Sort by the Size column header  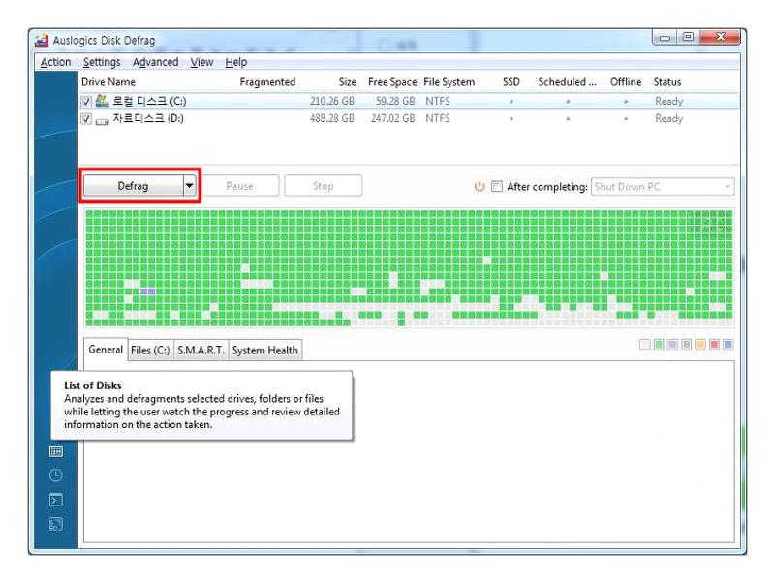(348, 82)
